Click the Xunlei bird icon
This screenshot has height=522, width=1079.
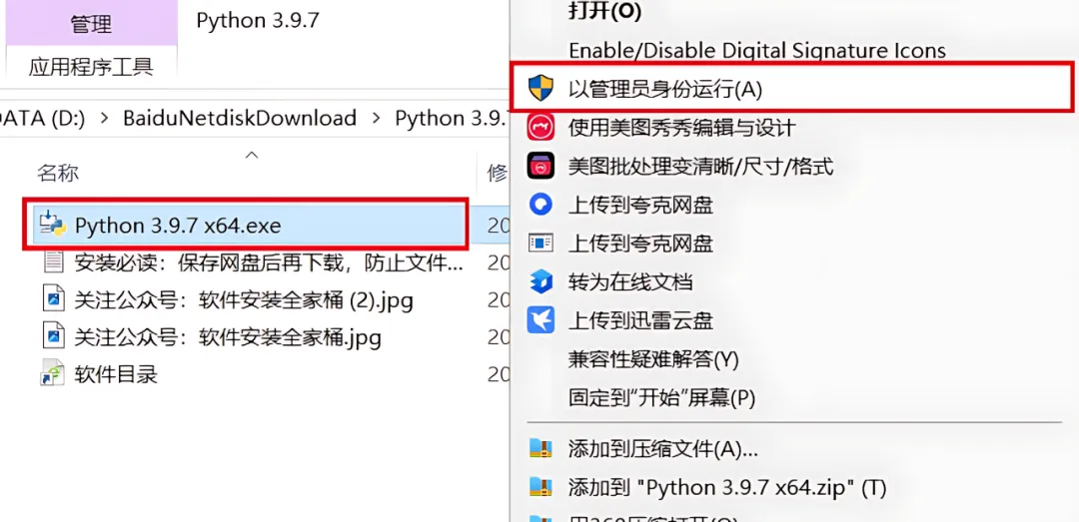coord(540,319)
